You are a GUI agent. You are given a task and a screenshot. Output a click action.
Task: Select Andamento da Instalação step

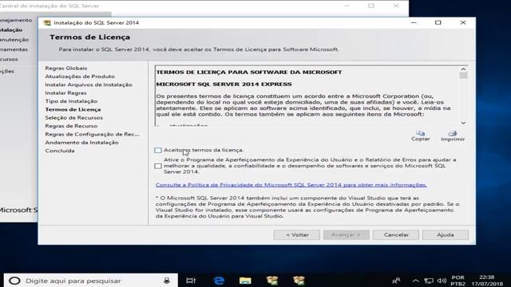[81, 143]
